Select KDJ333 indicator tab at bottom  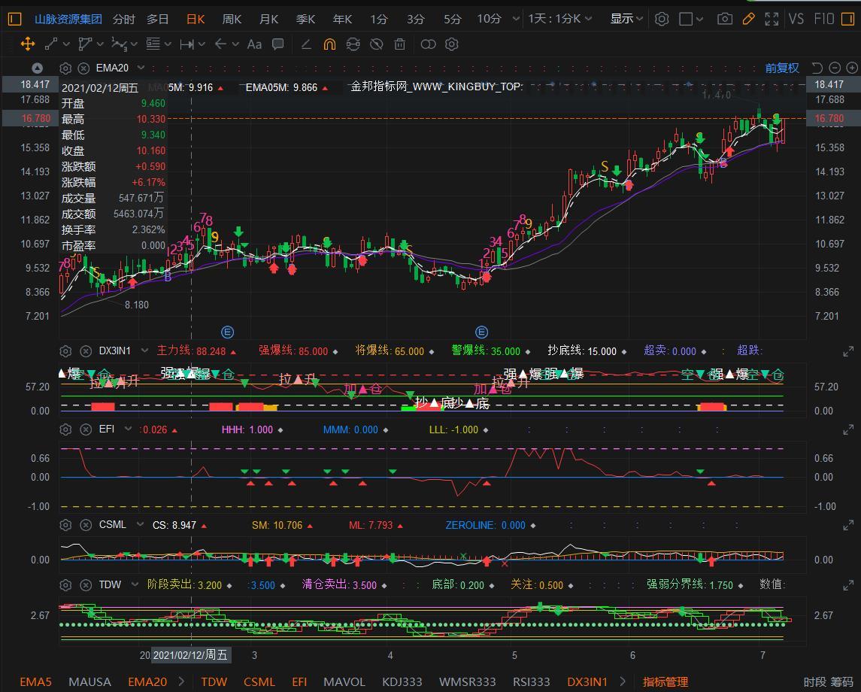(x=402, y=681)
